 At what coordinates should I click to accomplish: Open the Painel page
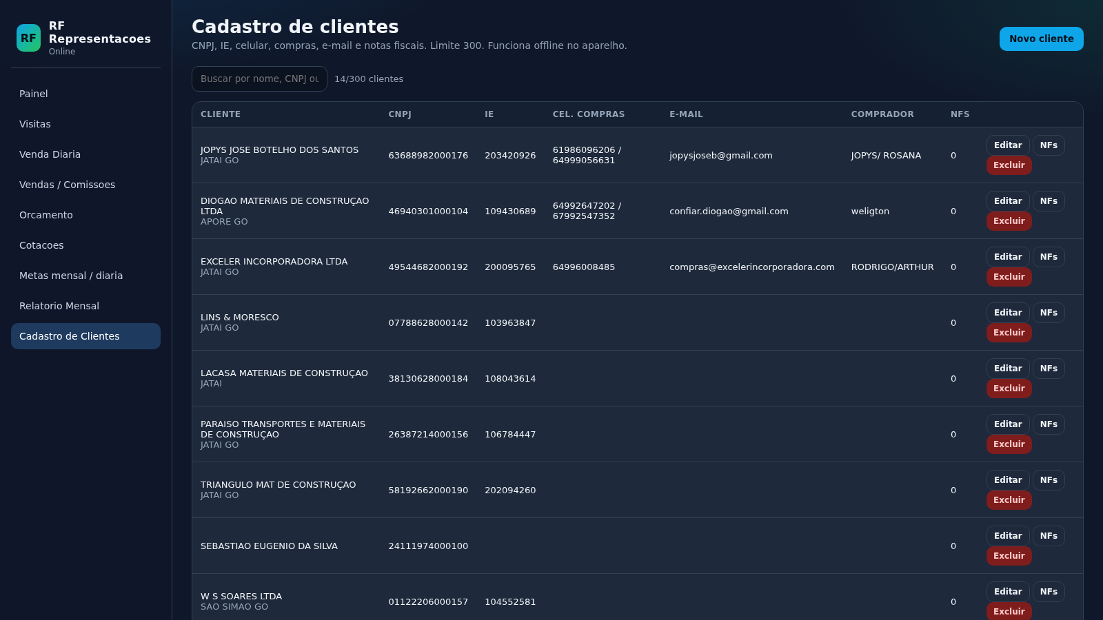coord(85,94)
